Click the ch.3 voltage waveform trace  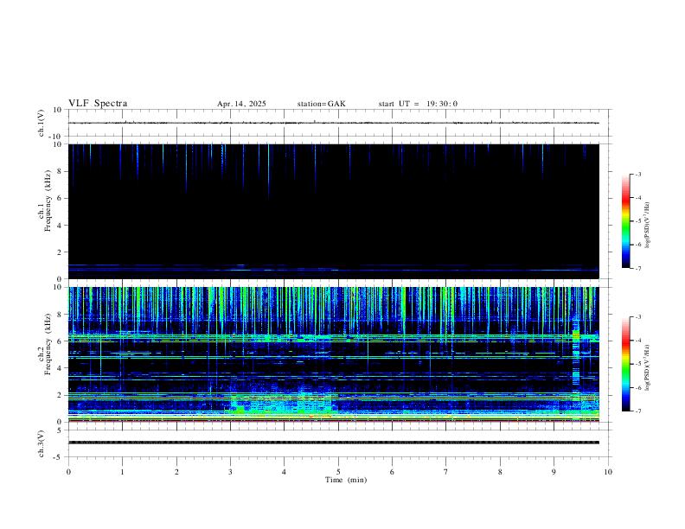(334, 443)
